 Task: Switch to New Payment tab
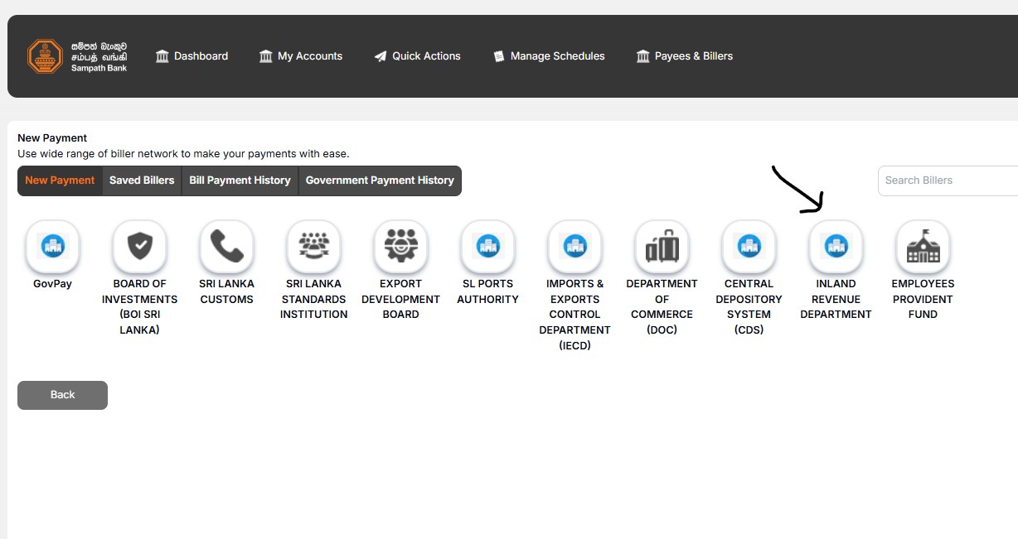point(60,180)
